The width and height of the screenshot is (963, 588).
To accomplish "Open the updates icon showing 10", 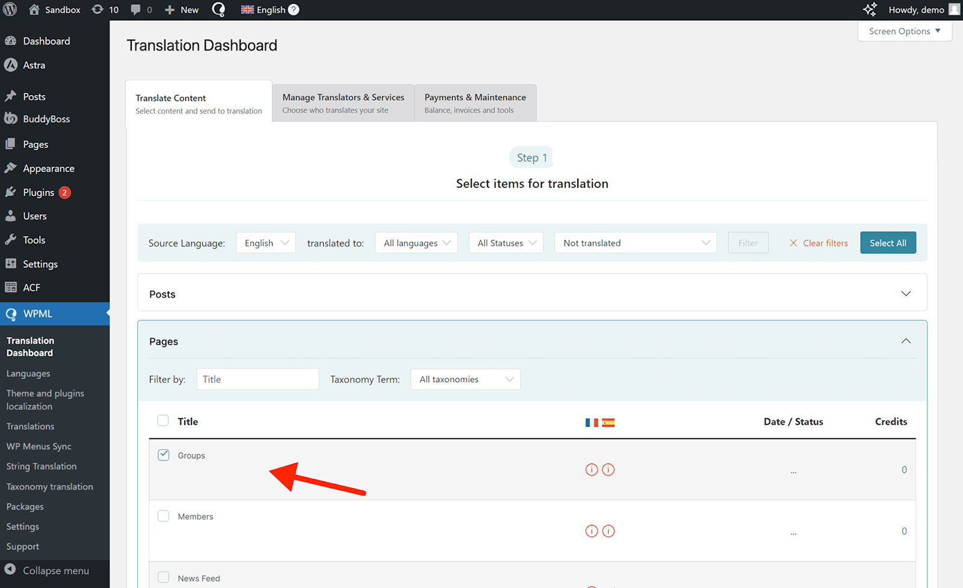I will click(98, 10).
